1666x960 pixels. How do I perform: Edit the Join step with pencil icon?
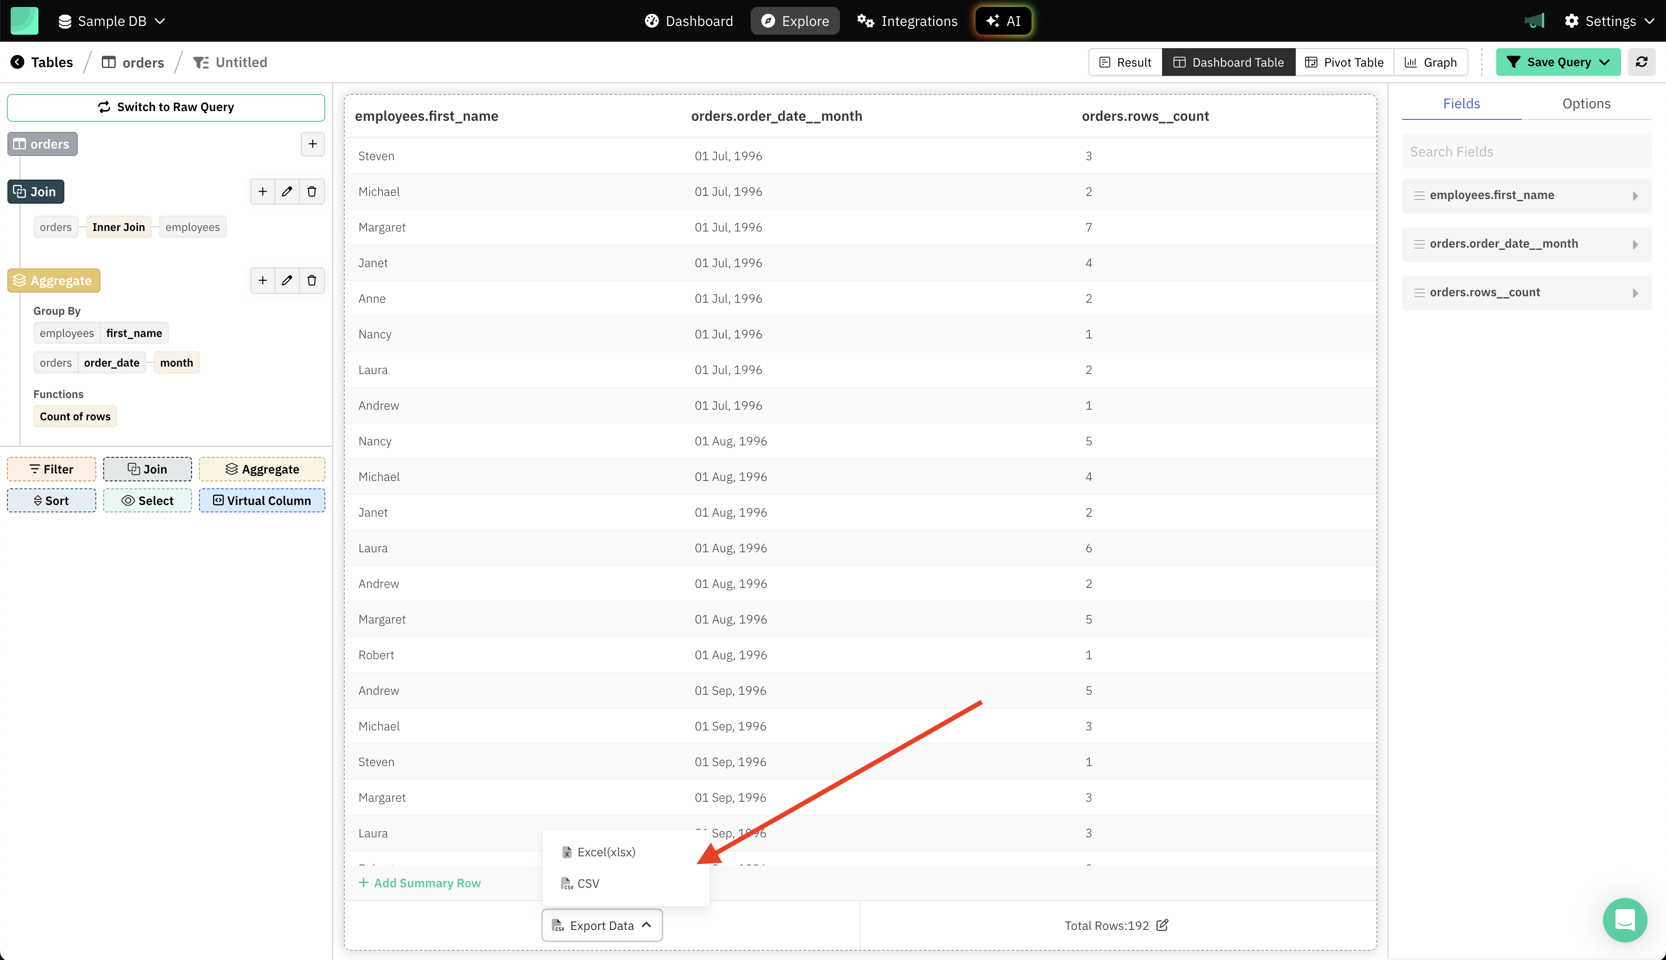pyautogui.click(x=286, y=191)
